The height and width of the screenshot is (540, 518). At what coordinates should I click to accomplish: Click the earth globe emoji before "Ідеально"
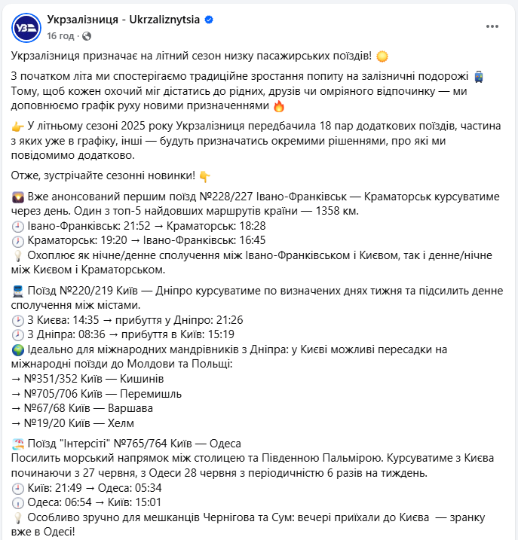[x=18, y=349]
